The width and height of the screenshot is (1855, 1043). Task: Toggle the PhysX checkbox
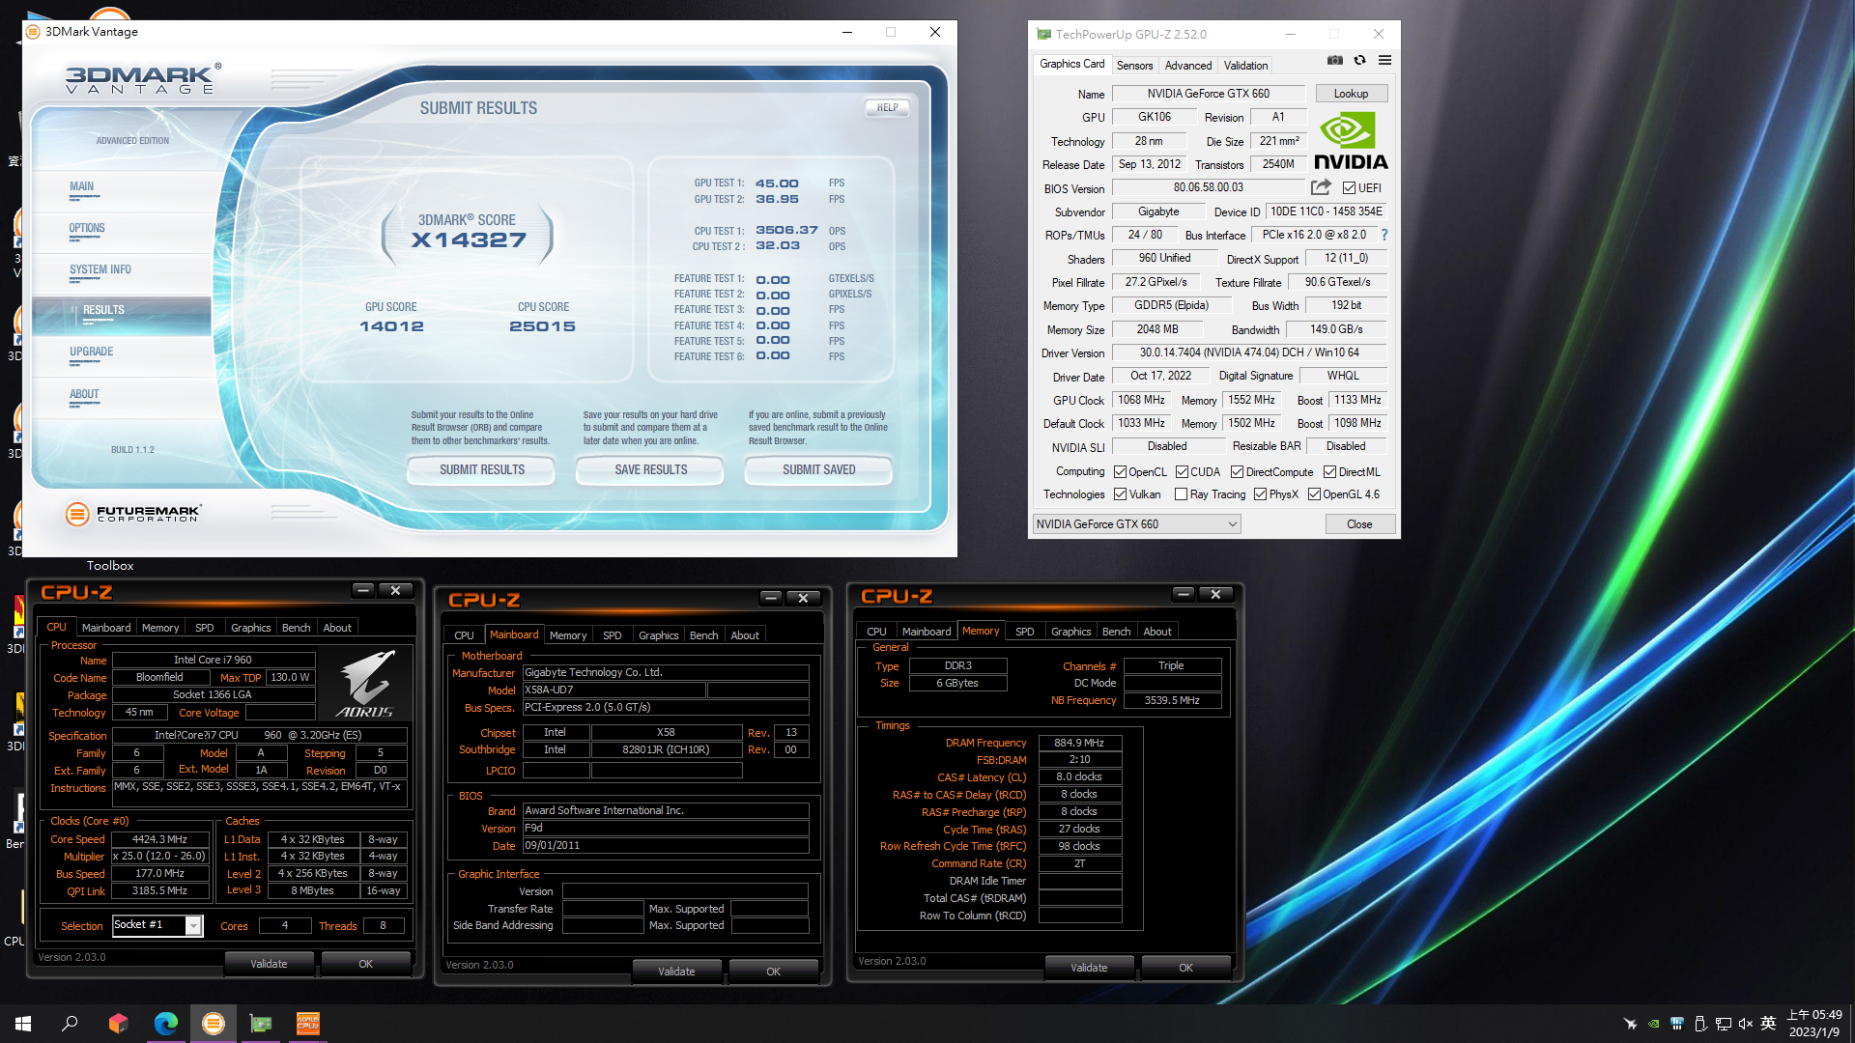point(1260,494)
